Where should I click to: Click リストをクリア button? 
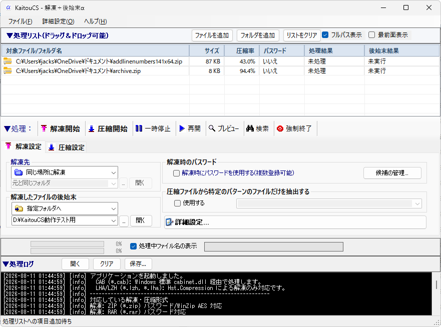pos(302,35)
